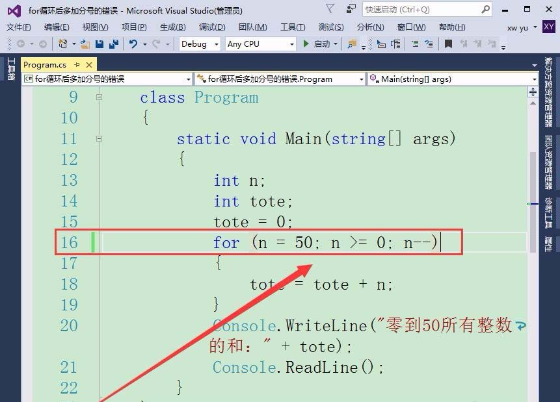
Task: Click the decrease indent toolbar icon
Action: click(x=415, y=44)
